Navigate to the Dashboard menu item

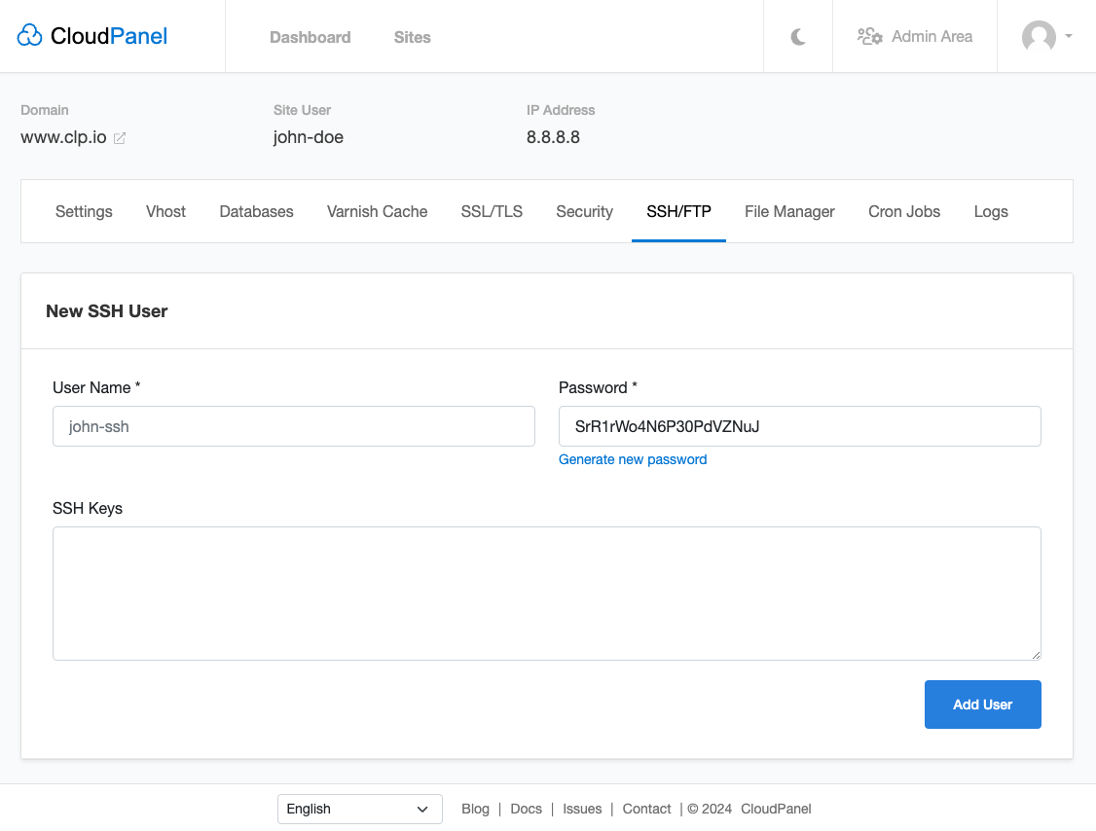(x=310, y=37)
